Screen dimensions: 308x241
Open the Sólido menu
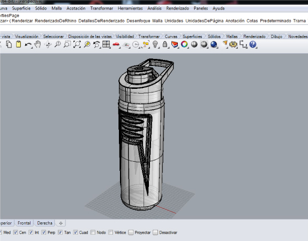(x=41, y=8)
